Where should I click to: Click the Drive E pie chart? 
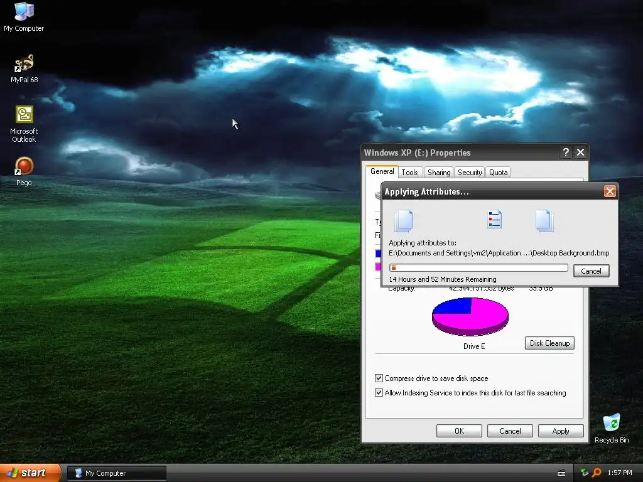tap(470, 316)
